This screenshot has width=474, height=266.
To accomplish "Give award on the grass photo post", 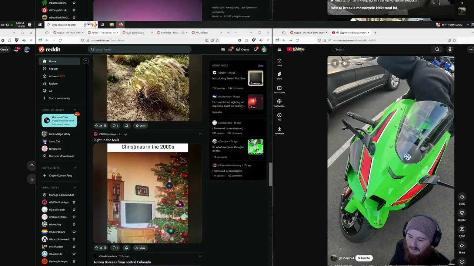I will tap(127, 126).
